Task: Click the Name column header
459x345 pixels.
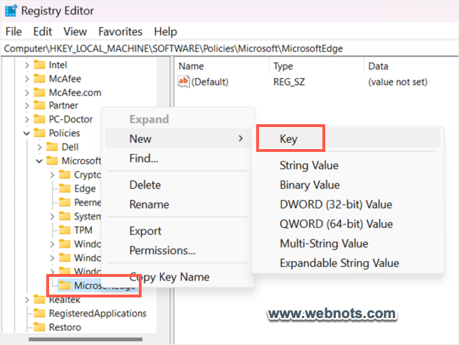Action: point(191,66)
